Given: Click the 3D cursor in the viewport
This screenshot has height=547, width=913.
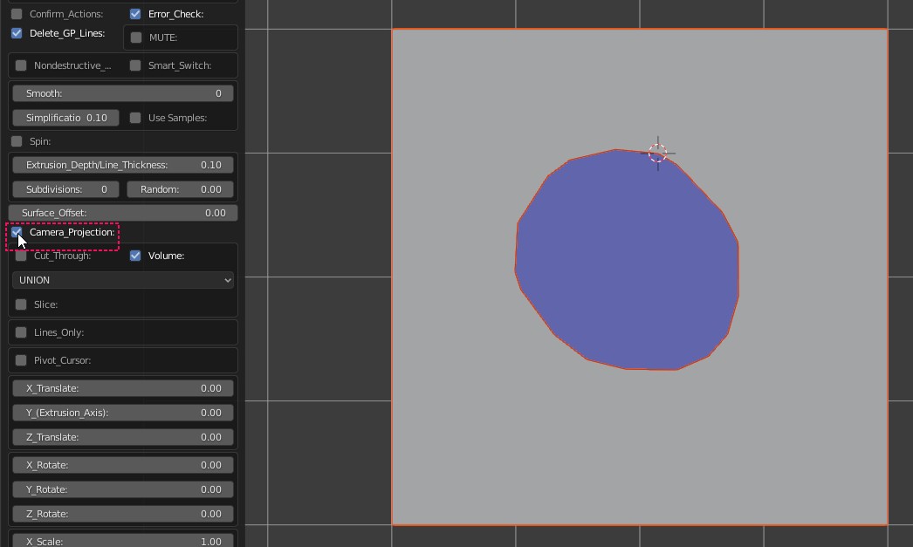Looking at the screenshot, I should (x=658, y=154).
